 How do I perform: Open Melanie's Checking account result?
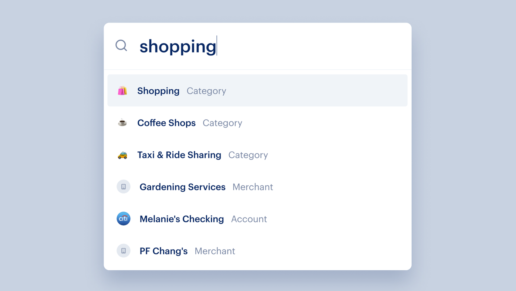point(257,219)
